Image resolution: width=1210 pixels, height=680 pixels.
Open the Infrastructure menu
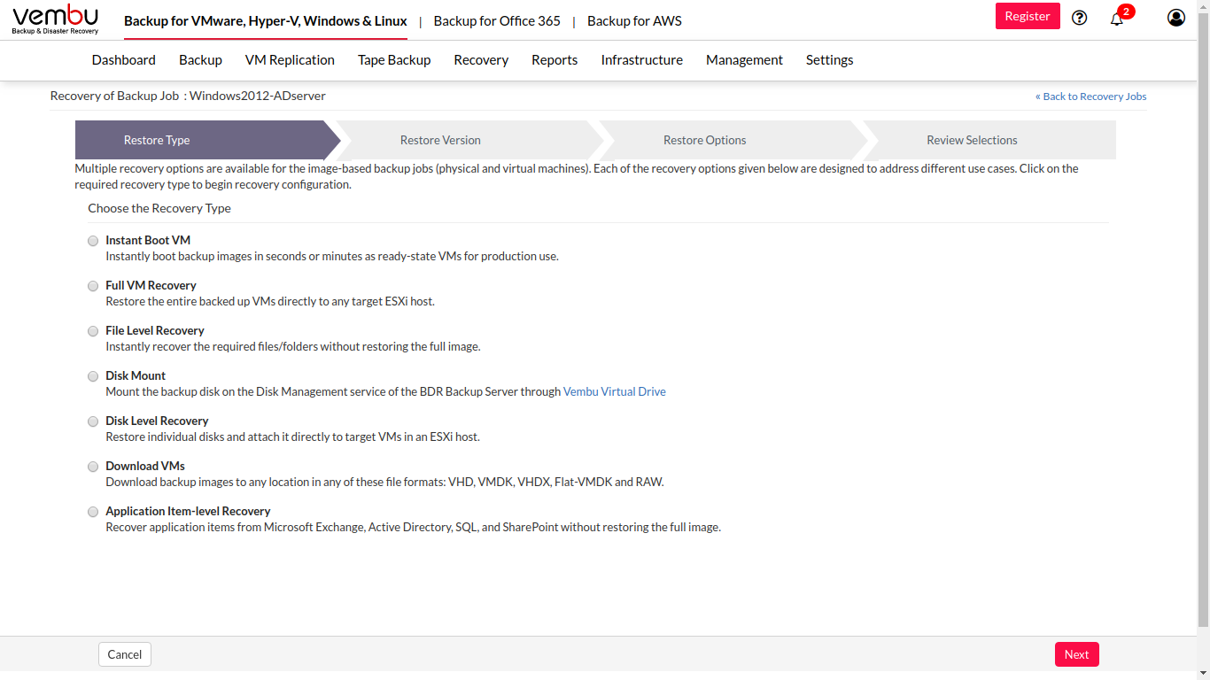[642, 60]
